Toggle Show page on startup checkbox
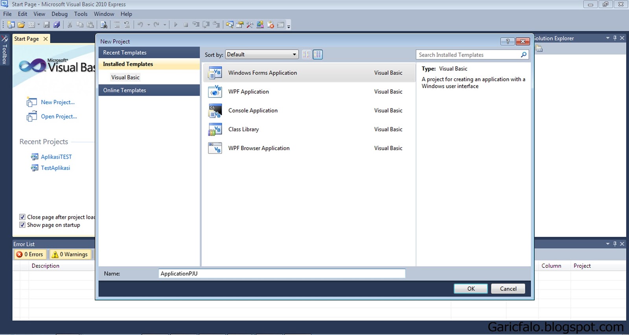Viewport: 629px width, 335px height. click(x=22, y=225)
